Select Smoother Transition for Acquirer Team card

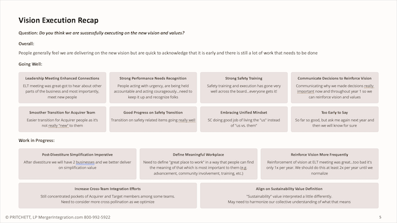[x=62, y=119]
